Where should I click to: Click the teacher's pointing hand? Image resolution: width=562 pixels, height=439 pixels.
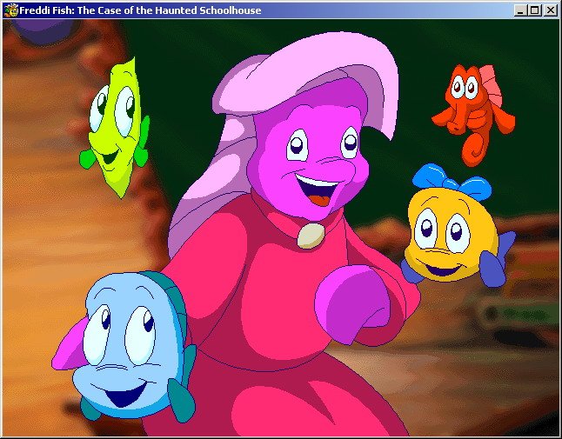pyautogui.click(x=353, y=304)
